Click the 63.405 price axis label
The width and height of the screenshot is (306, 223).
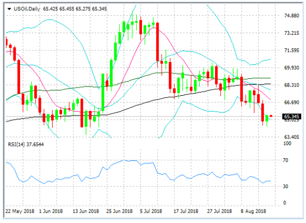click(291, 137)
